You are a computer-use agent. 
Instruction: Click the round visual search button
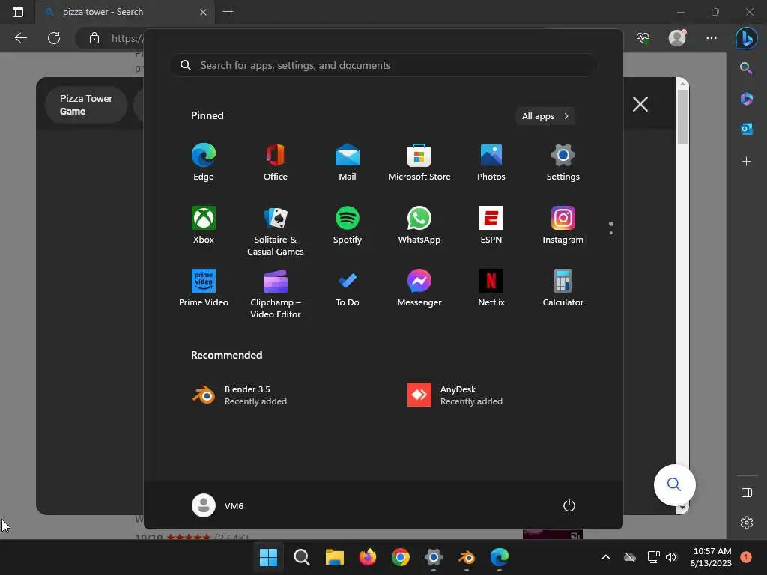[x=675, y=484]
